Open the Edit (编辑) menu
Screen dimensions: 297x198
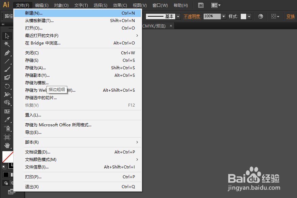click(42, 5)
